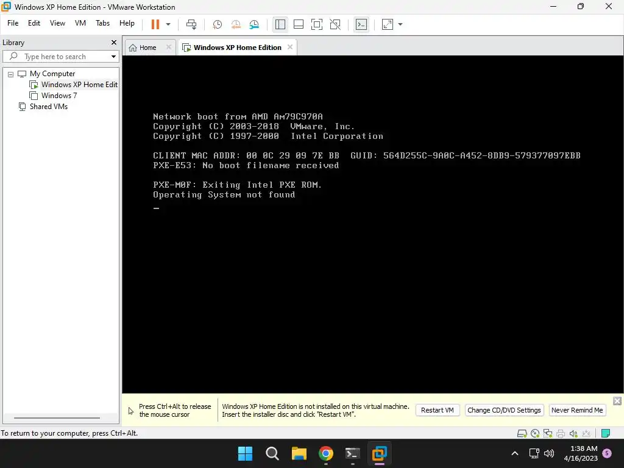624x468 pixels.
Task: Open the Snapshot Manager icon
Action: click(x=254, y=24)
